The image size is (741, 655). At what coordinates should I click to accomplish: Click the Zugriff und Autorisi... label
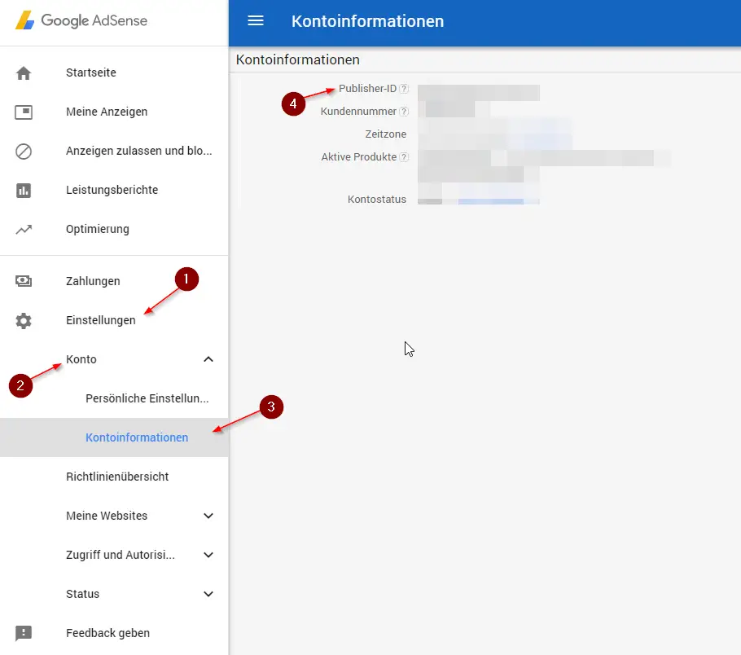[x=121, y=556]
